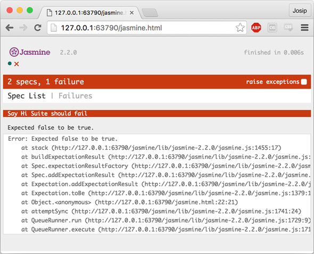314x254 pixels.
Task: Click the "at buildExpectationResult" trace line
Action: tap(166, 157)
